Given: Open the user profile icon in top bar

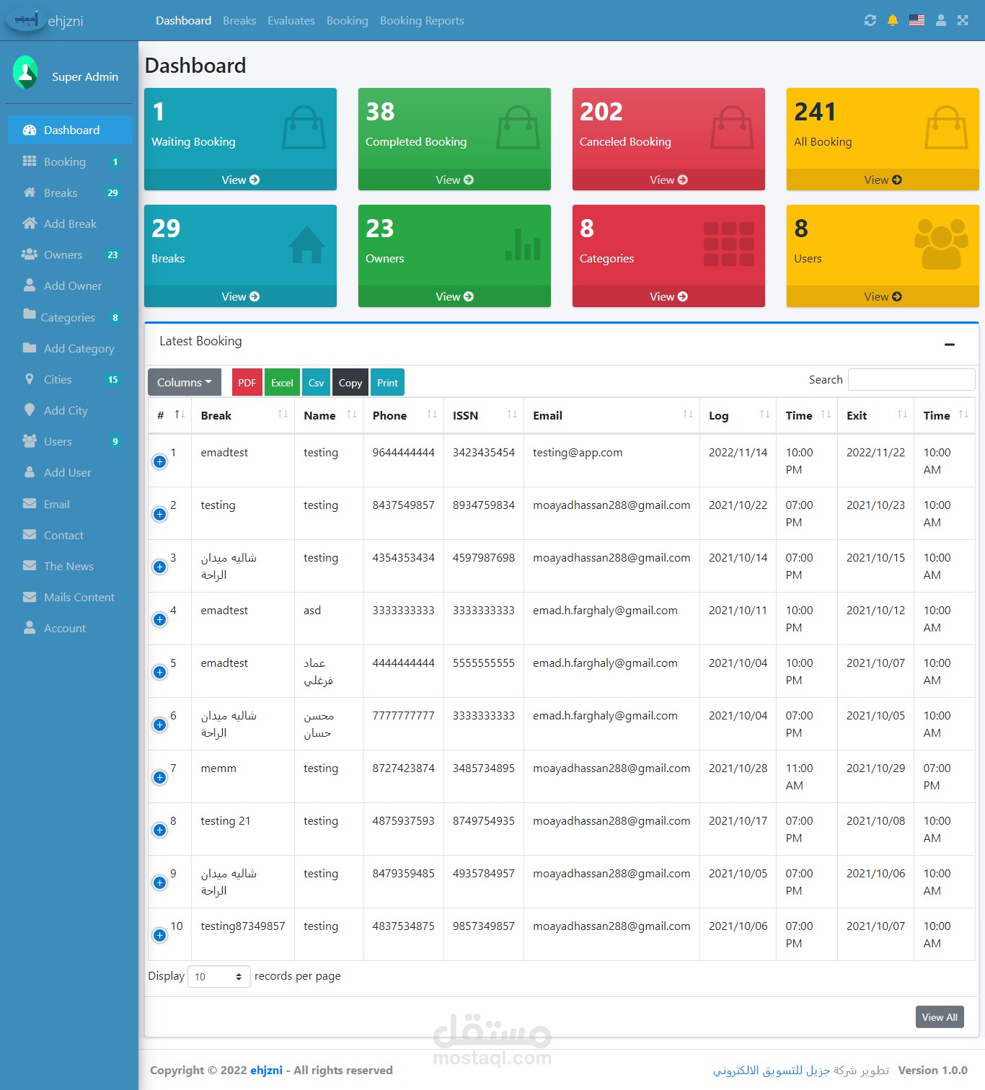Looking at the screenshot, I should click(941, 20).
